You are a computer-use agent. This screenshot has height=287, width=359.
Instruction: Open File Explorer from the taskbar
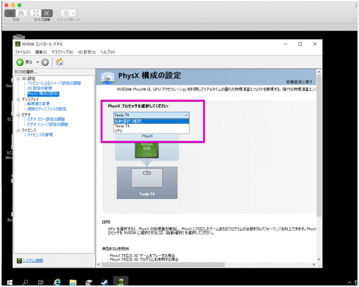tap(73, 282)
